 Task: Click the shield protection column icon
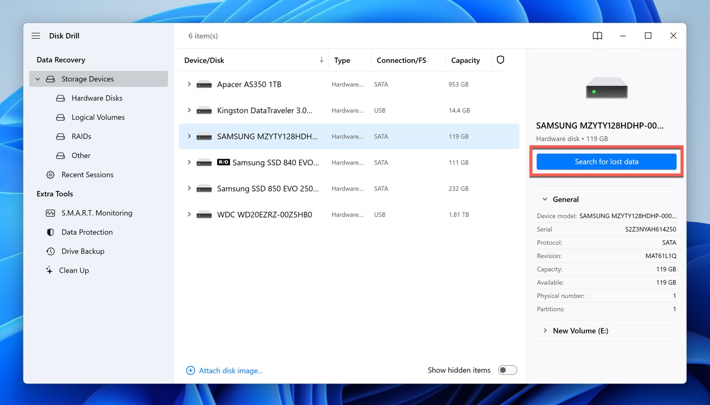pyautogui.click(x=500, y=60)
